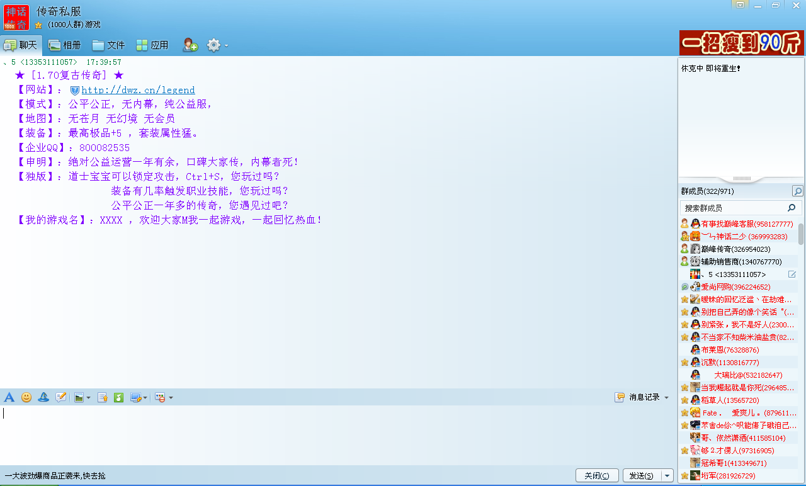Image resolution: width=806 pixels, height=486 pixels.
Task: Open send options arrow beside 发送
Action: click(667, 476)
